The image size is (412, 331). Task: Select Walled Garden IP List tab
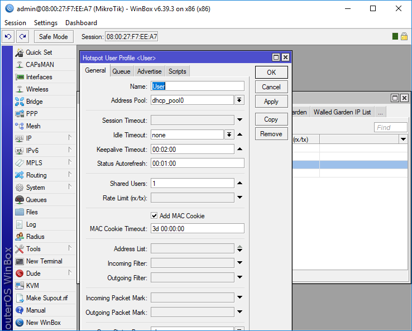click(342, 112)
